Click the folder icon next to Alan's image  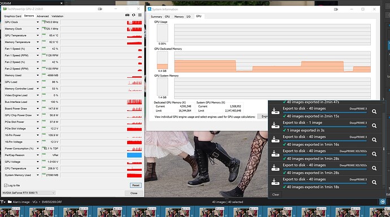(x=10, y=202)
